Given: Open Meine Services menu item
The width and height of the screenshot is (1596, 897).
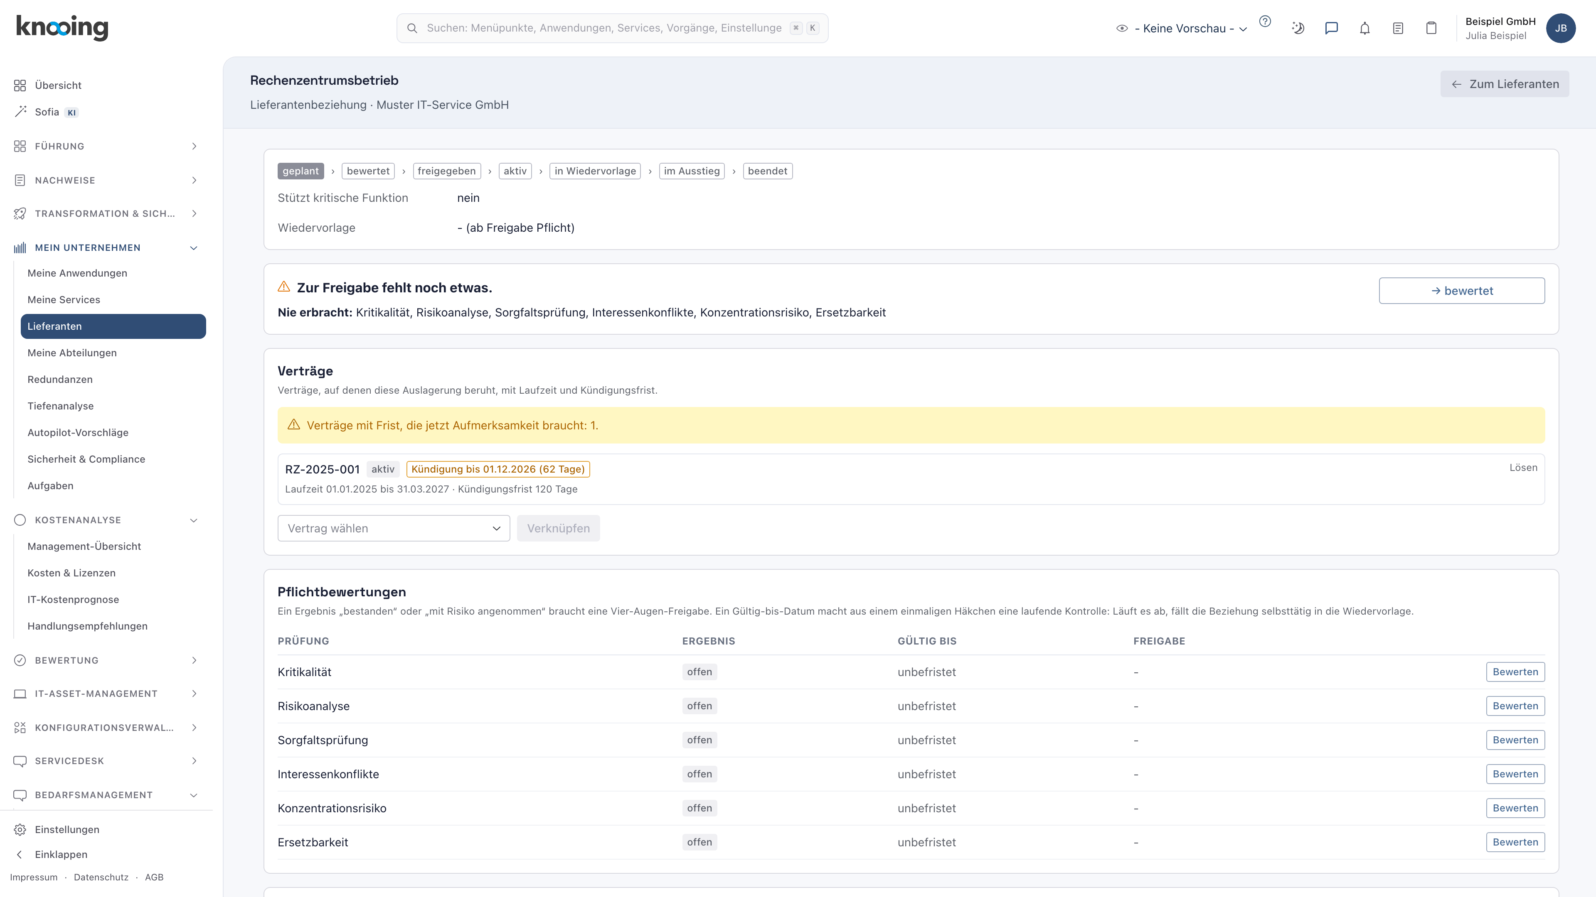Looking at the screenshot, I should coord(64,299).
